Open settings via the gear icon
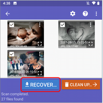103x103 pixels. point(73,14)
